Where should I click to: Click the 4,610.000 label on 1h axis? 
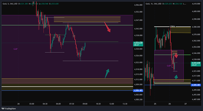coord(196,4)
